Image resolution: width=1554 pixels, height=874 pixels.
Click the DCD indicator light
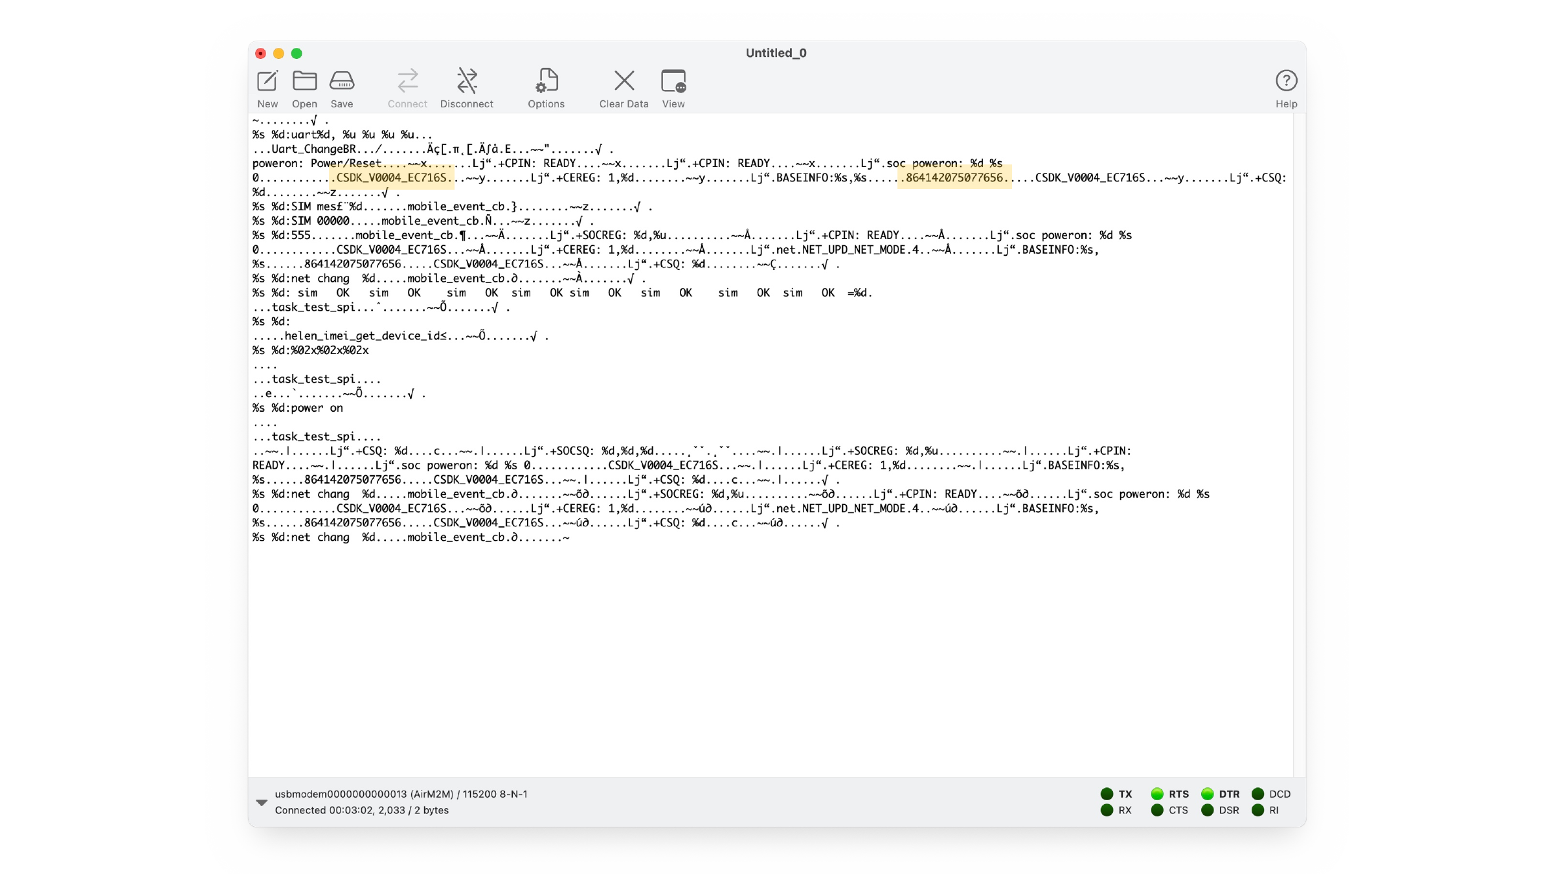click(x=1257, y=794)
